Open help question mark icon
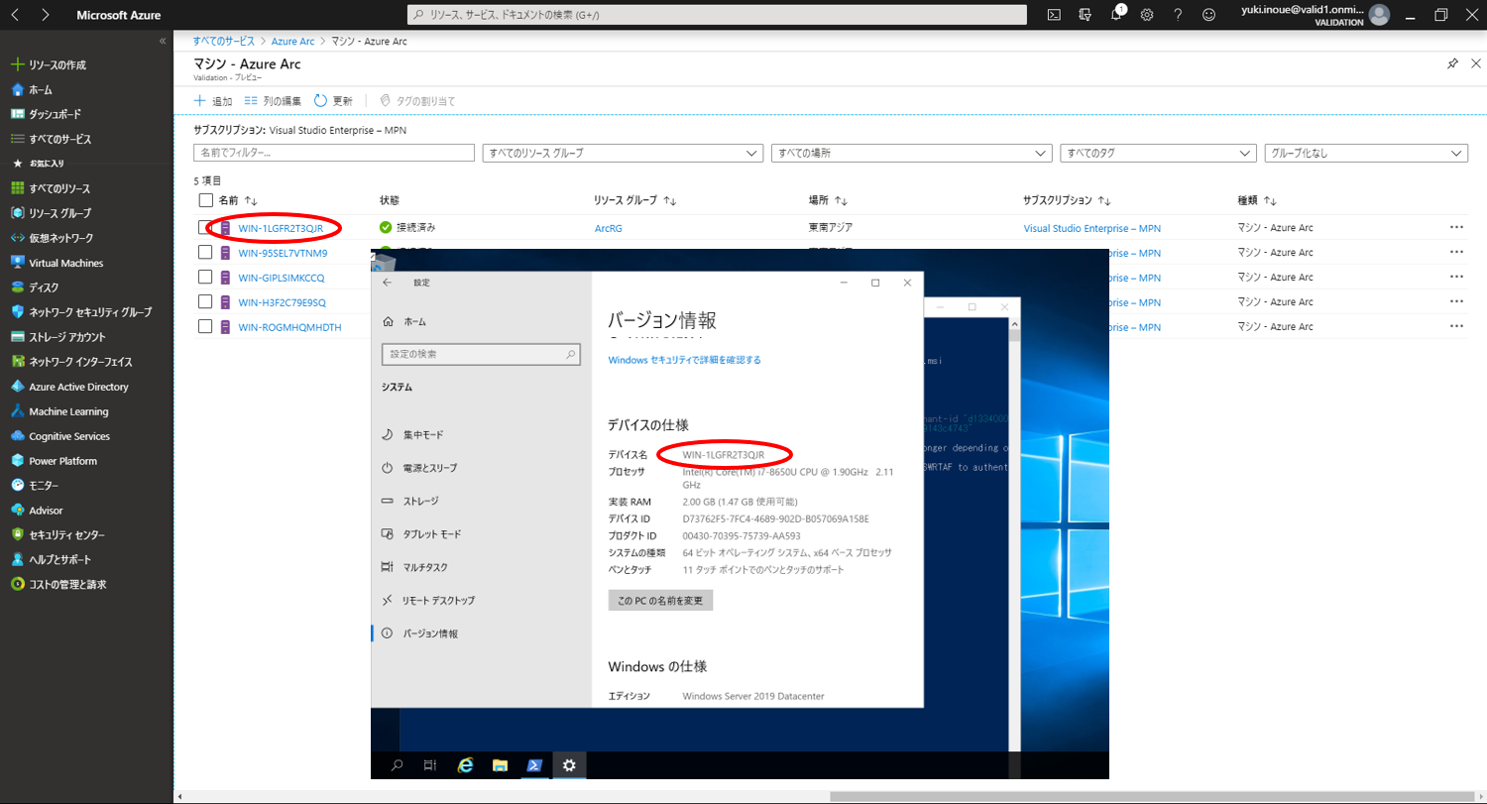 pyautogui.click(x=1178, y=15)
